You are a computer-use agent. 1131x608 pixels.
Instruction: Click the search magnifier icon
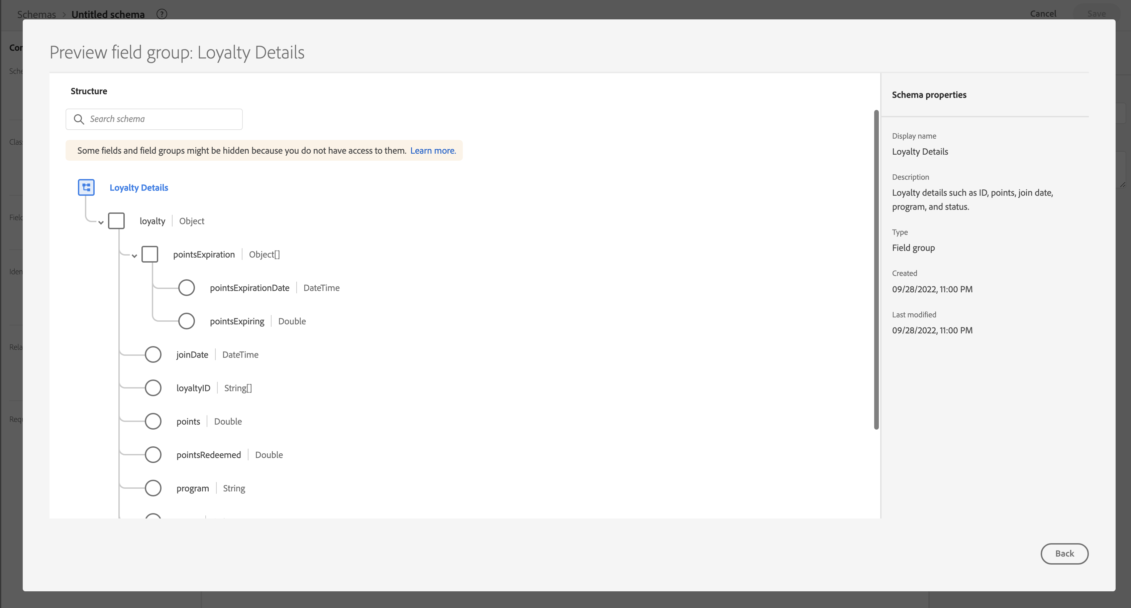pos(79,119)
